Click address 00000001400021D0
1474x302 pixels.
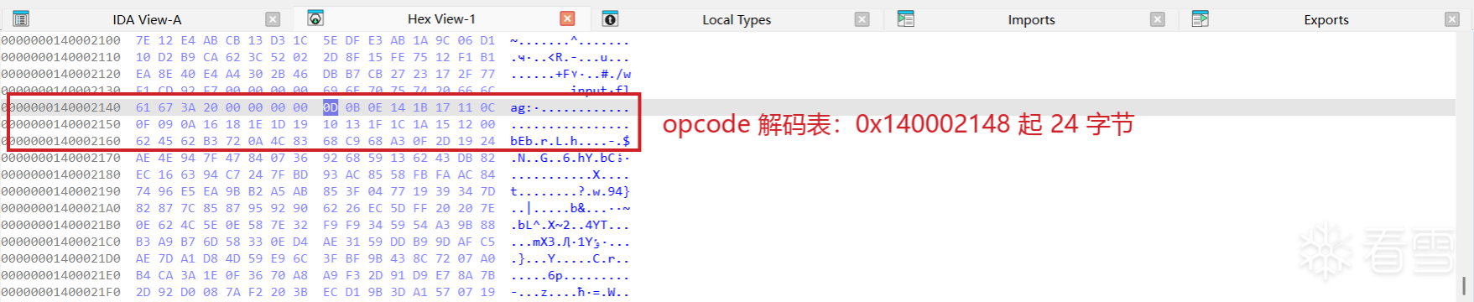click(61, 258)
